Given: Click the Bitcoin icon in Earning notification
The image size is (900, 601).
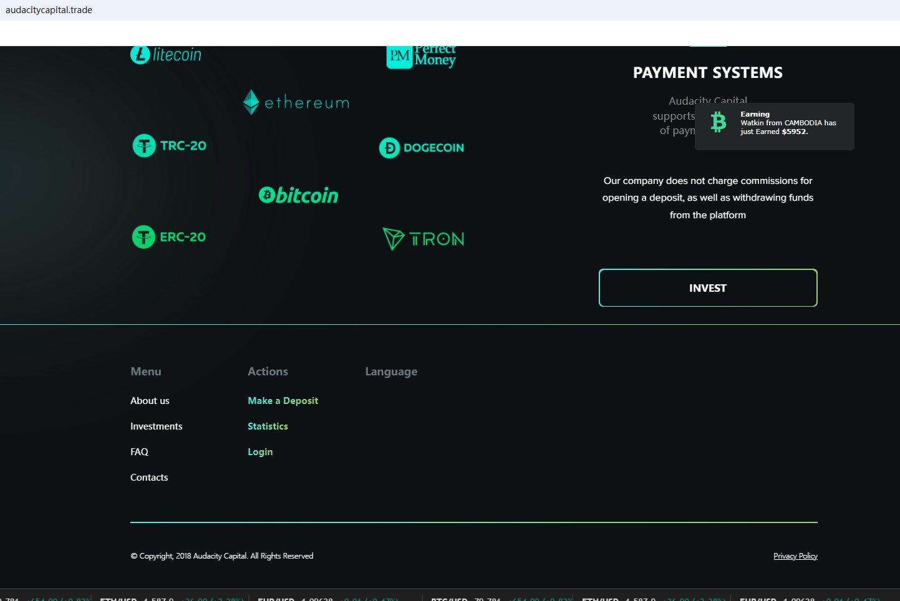Looking at the screenshot, I should 719,122.
